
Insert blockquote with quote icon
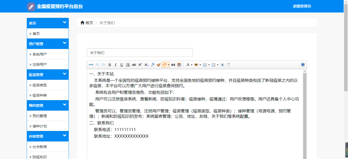tap(173, 65)
